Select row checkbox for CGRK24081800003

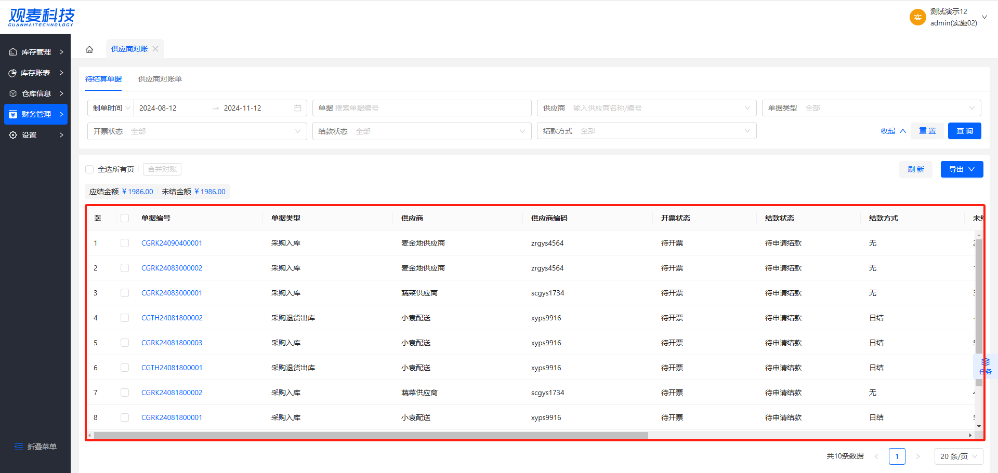tap(125, 343)
